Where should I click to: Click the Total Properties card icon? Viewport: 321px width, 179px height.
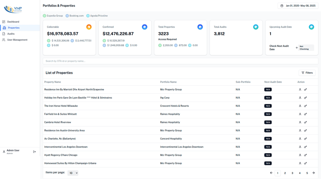(200, 27)
